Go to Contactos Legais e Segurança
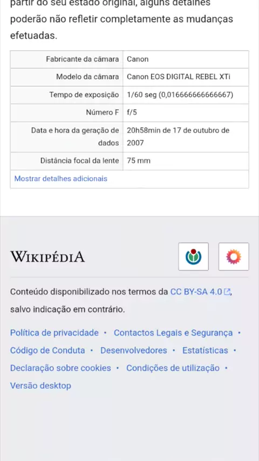 pos(173,333)
